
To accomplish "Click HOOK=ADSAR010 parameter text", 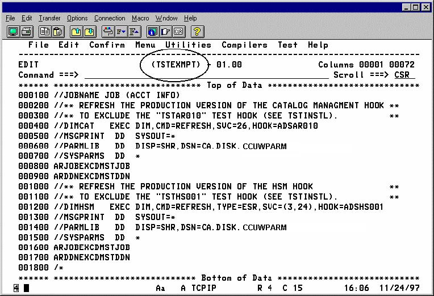I will 285,126.
